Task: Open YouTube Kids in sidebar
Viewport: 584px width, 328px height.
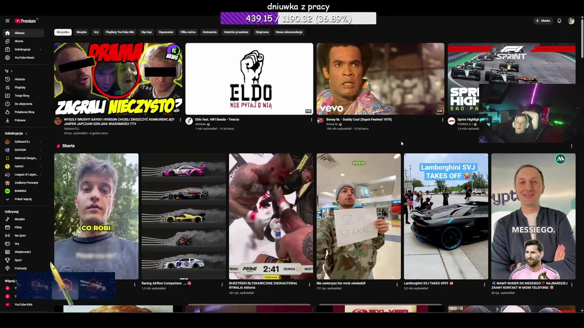Action: pos(24,304)
